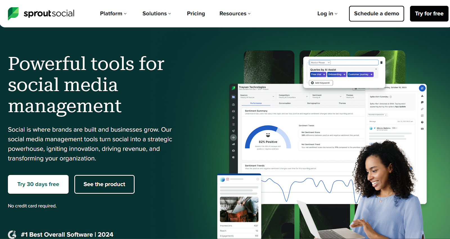
Task: Click the Try for free button
Action: click(x=429, y=13)
